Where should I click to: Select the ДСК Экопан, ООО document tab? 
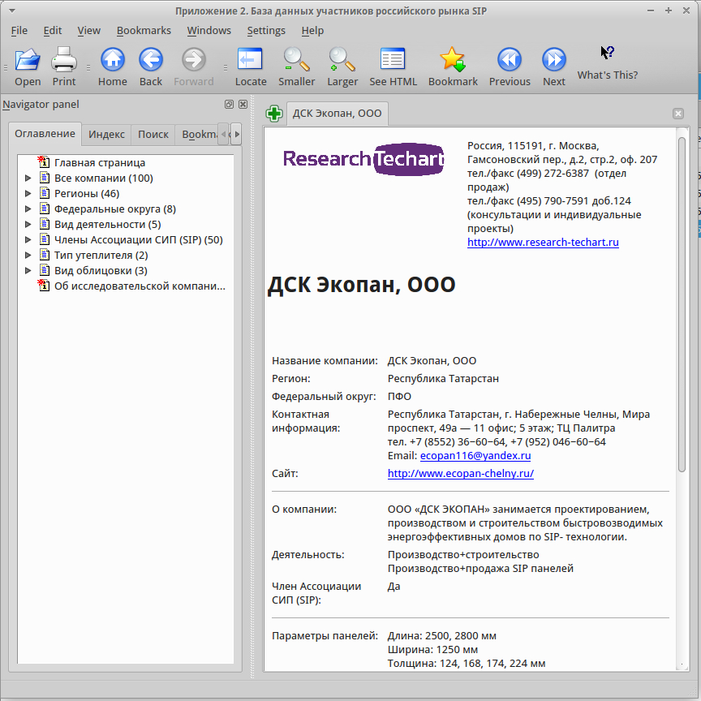tap(337, 114)
